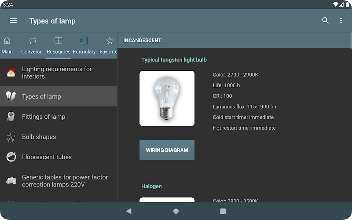Switch to the Main tab
The image size is (352, 220).
click(7, 45)
